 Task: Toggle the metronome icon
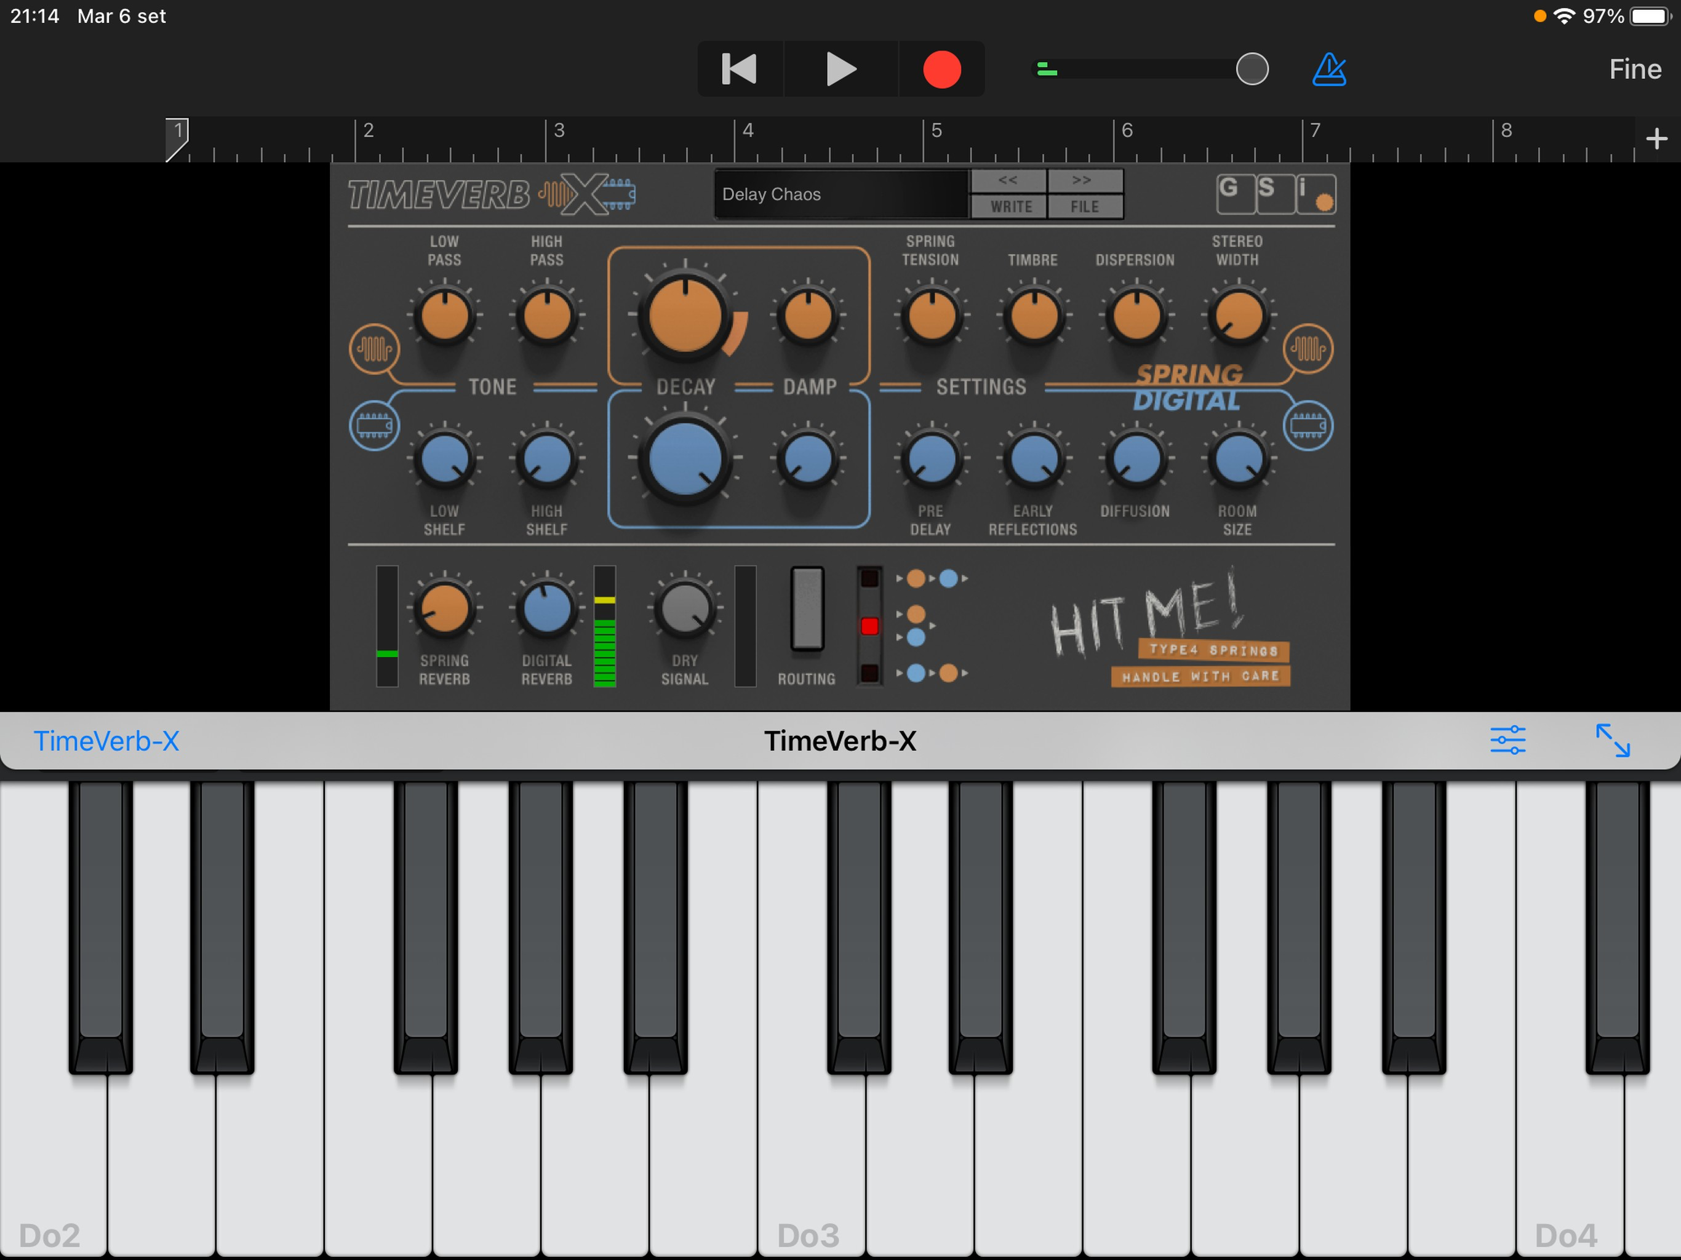1329,69
